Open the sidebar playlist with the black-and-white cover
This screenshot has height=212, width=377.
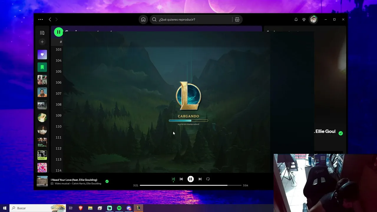pos(42,155)
